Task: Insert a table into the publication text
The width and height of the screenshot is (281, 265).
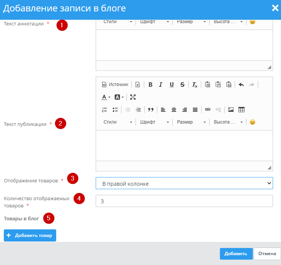Action: 242,110
